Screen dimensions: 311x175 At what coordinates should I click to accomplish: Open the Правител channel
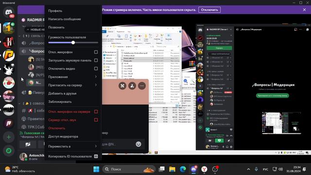[x=33, y=119]
